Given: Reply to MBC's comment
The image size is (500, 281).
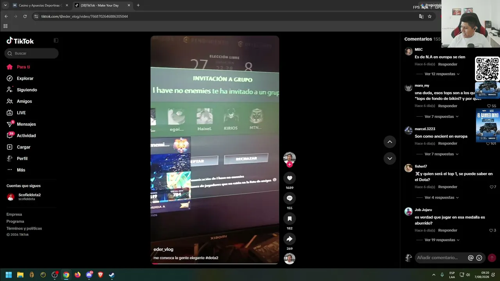Looking at the screenshot, I should (x=448, y=64).
